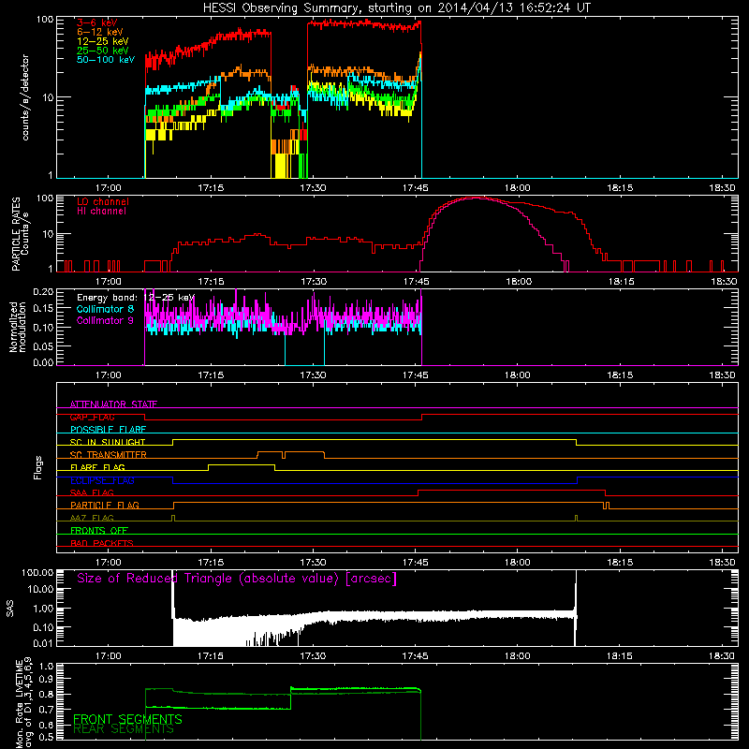Select the red 3-6 keV legend label
The image size is (749, 749).
(x=97, y=22)
